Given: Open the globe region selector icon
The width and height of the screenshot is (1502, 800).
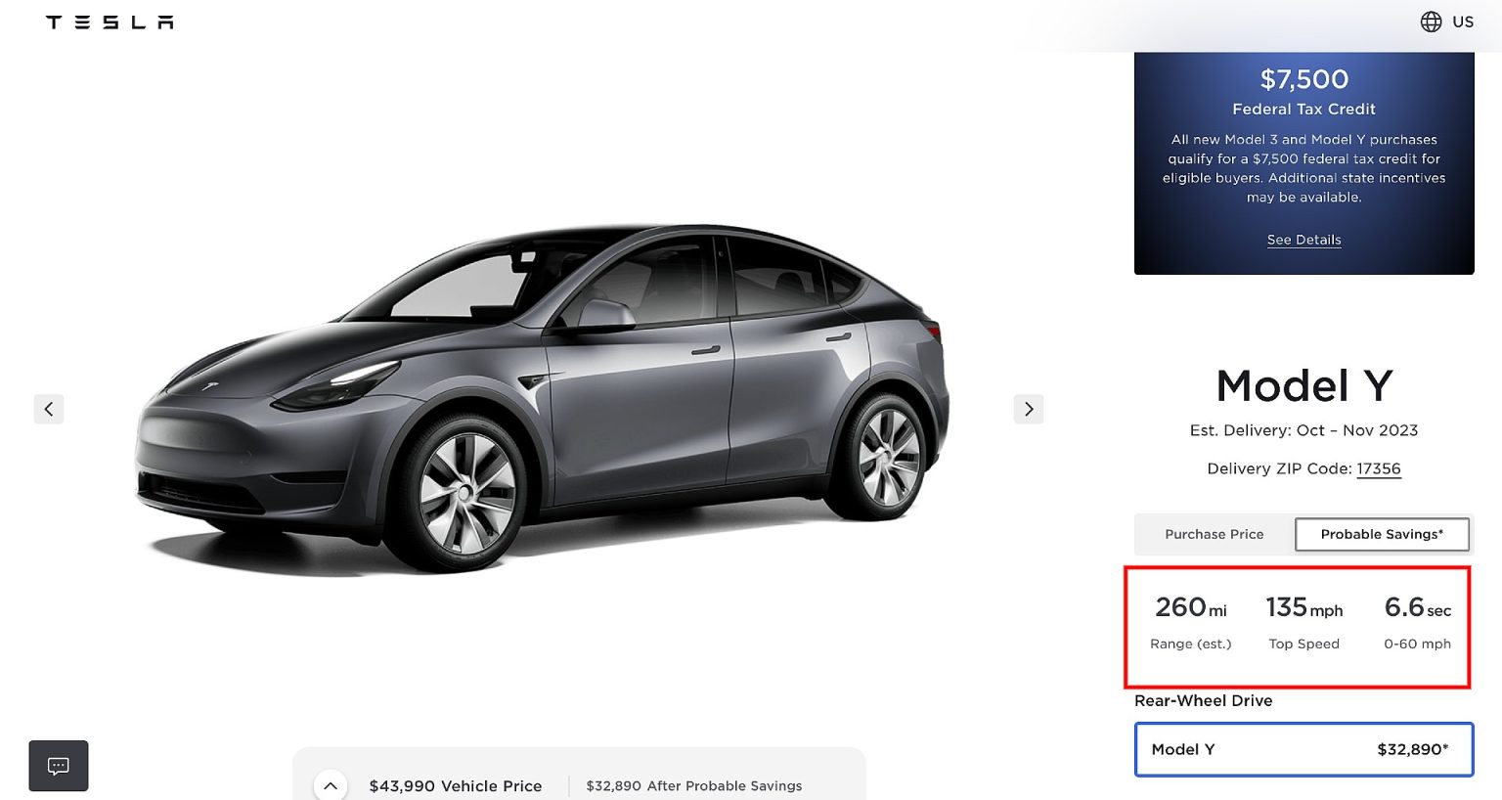Looking at the screenshot, I should point(1431,22).
